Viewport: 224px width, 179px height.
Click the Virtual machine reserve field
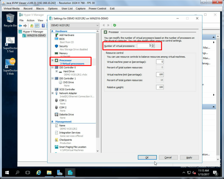click(160, 62)
